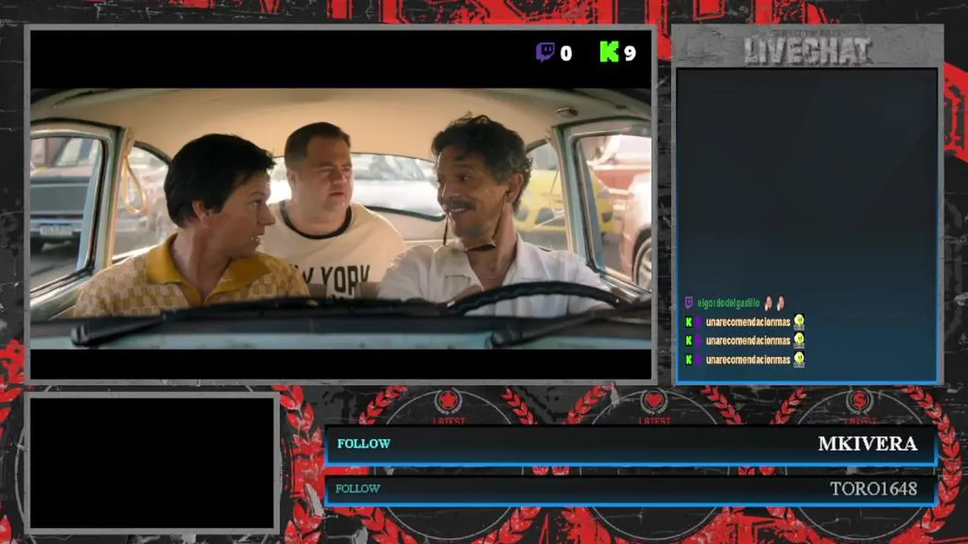Click the movie video showing three men in a car
Screen dimensions: 968x544
(340, 219)
